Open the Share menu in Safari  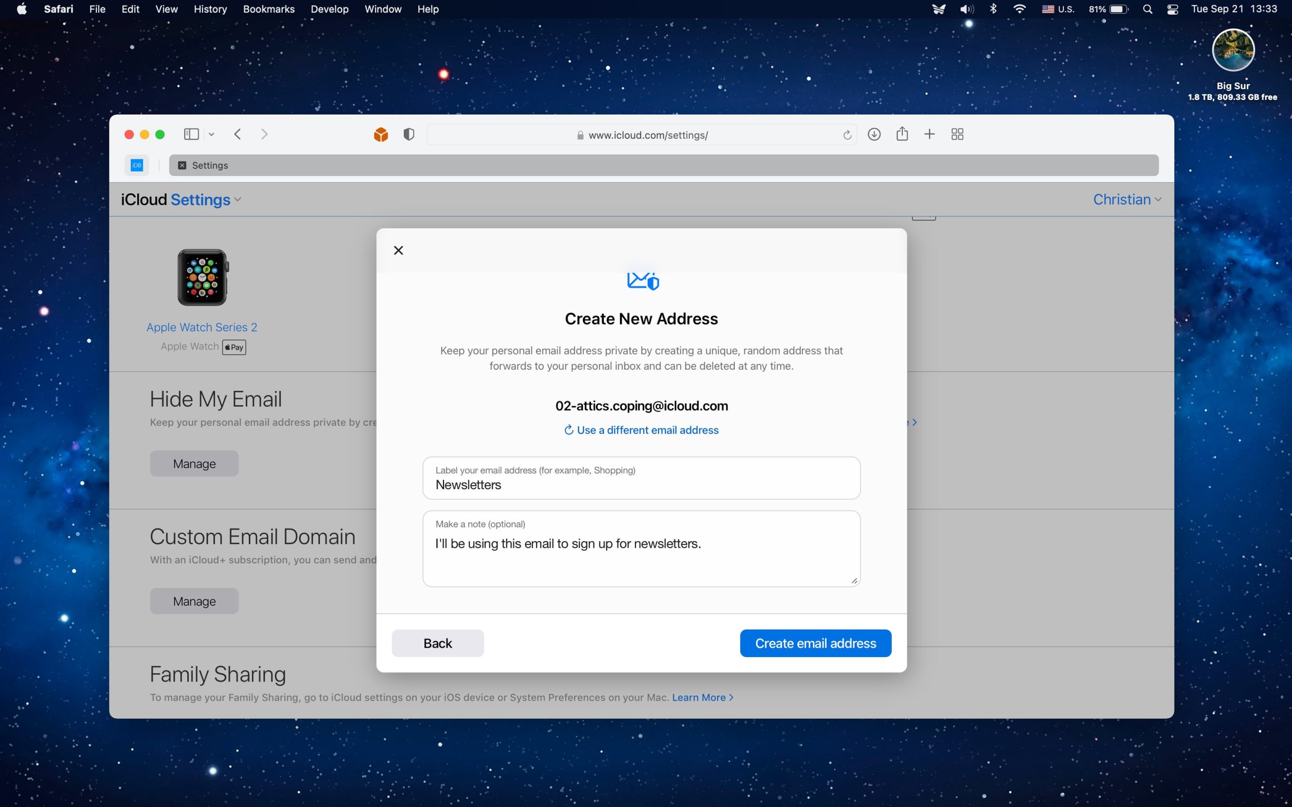902,134
